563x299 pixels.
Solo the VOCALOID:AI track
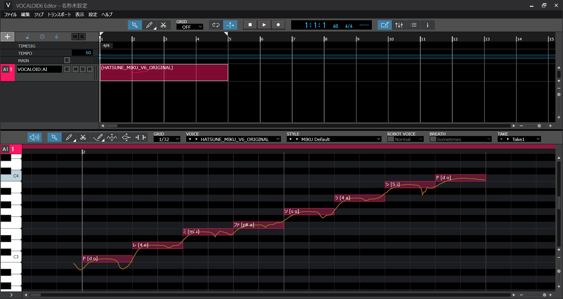tap(83, 69)
